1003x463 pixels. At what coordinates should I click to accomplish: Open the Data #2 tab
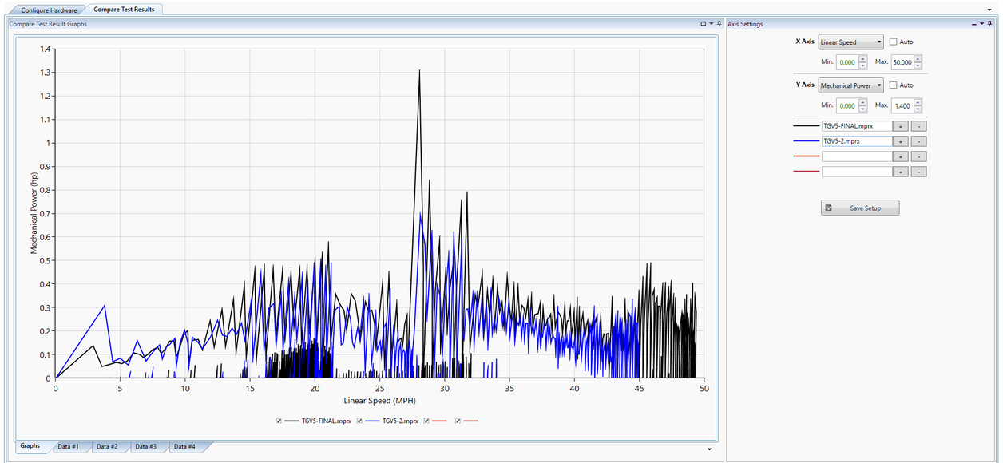click(108, 446)
